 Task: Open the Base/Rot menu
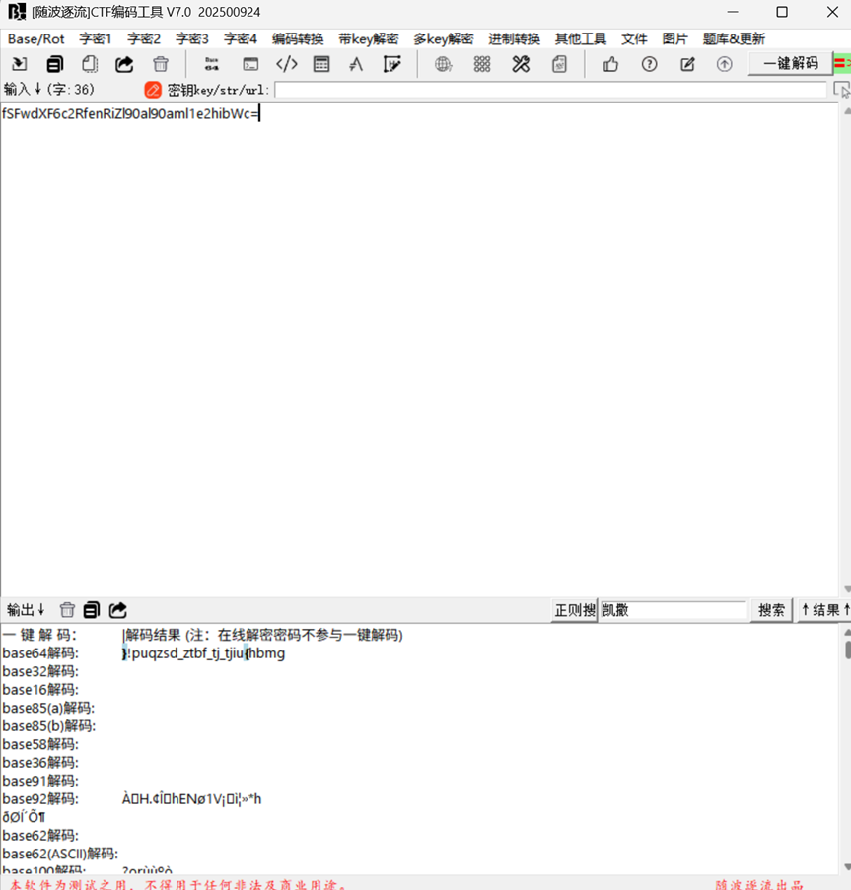pos(35,39)
